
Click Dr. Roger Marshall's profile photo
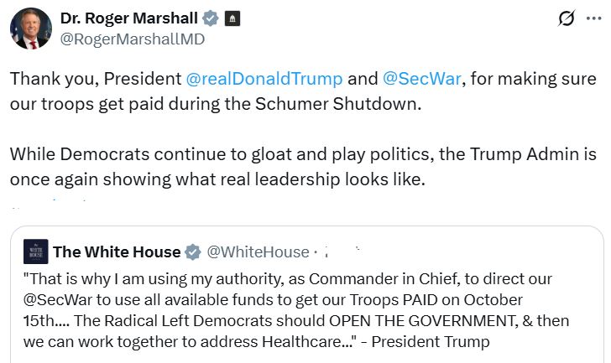pos(31,28)
